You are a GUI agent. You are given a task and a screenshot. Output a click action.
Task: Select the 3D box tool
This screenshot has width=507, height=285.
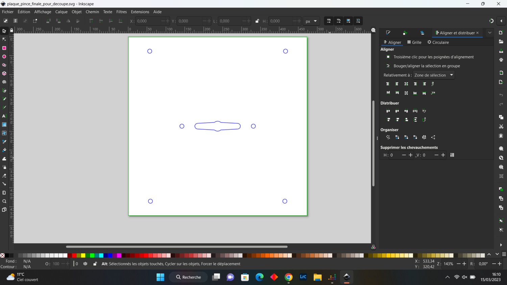[x=4, y=74]
